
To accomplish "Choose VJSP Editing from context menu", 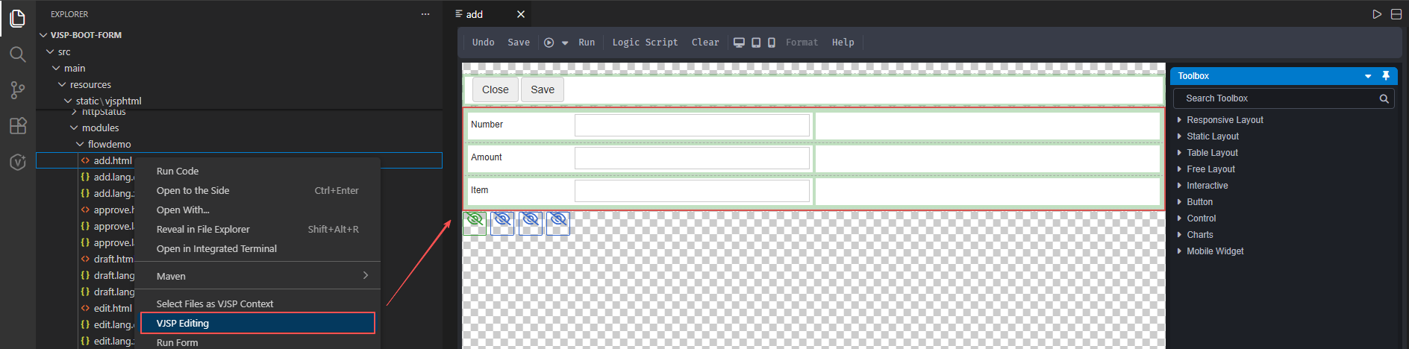I will click(257, 323).
